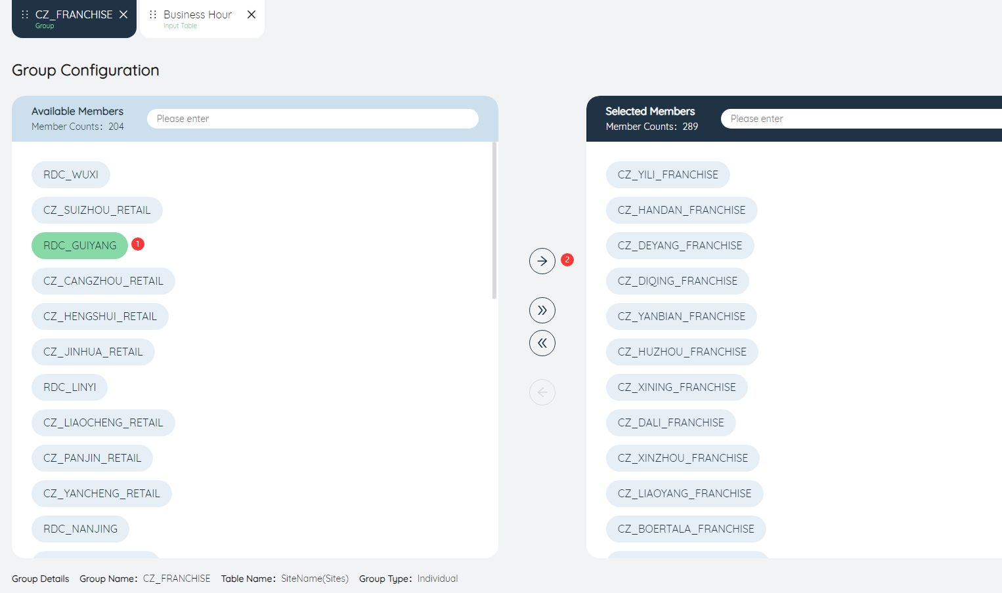This screenshot has height=593, width=1002.
Task: Focus the Available Members search field
Action: click(x=313, y=119)
